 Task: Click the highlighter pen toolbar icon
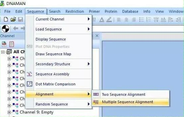click(x=109, y=19)
